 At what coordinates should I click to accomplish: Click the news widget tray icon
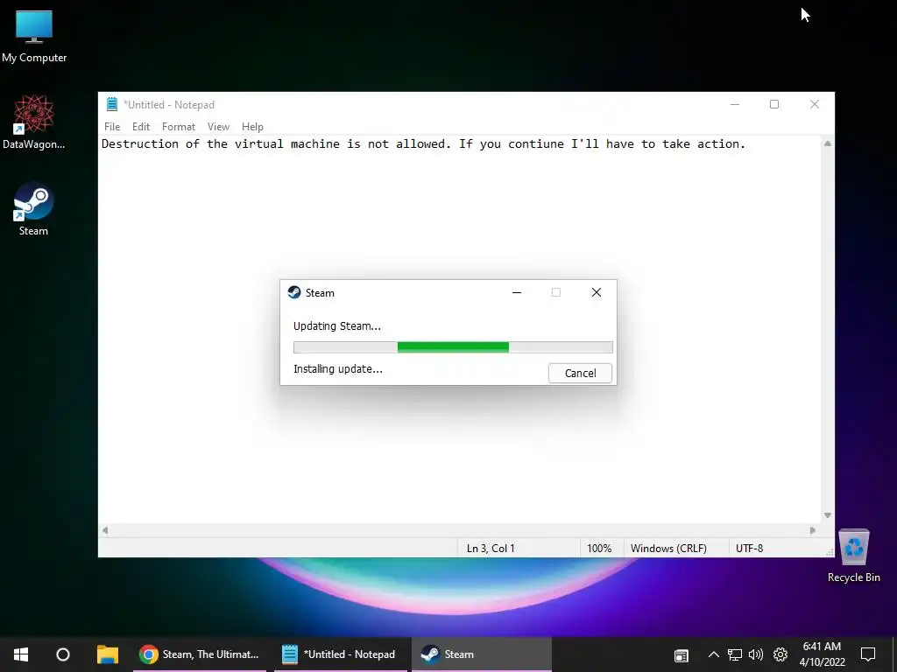point(681,655)
